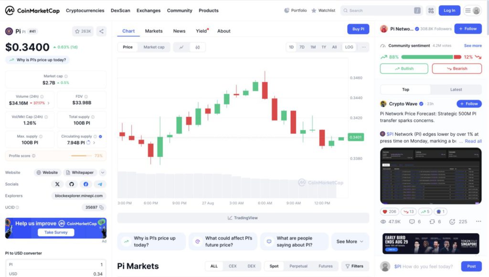Screen dimensions: 489x277
Task: Toggle LOG scale on the chart
Action: [x=349, y=47]
